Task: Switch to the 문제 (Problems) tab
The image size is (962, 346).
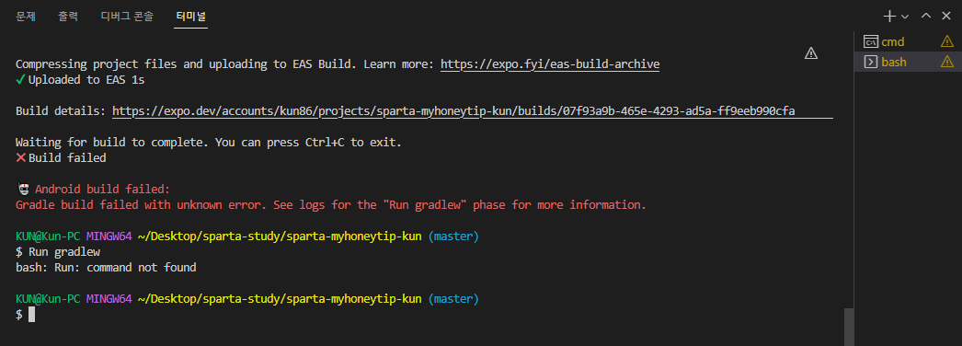Action: tap(26, 17)
